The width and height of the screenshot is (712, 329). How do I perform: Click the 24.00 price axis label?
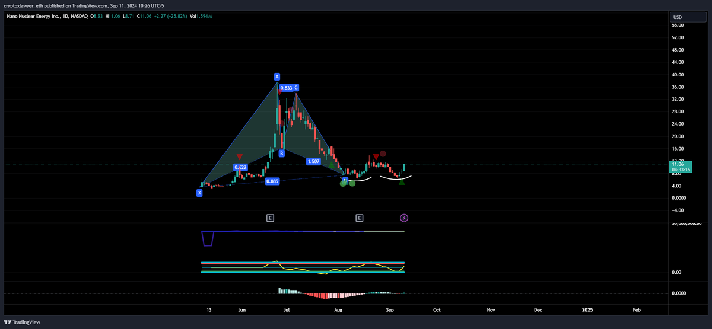(x=678, y=124)
